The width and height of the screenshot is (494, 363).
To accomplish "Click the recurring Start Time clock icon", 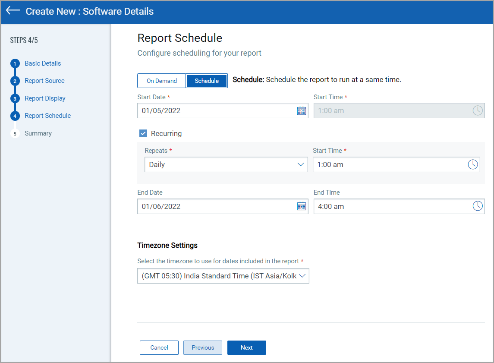I will (473, 164).
